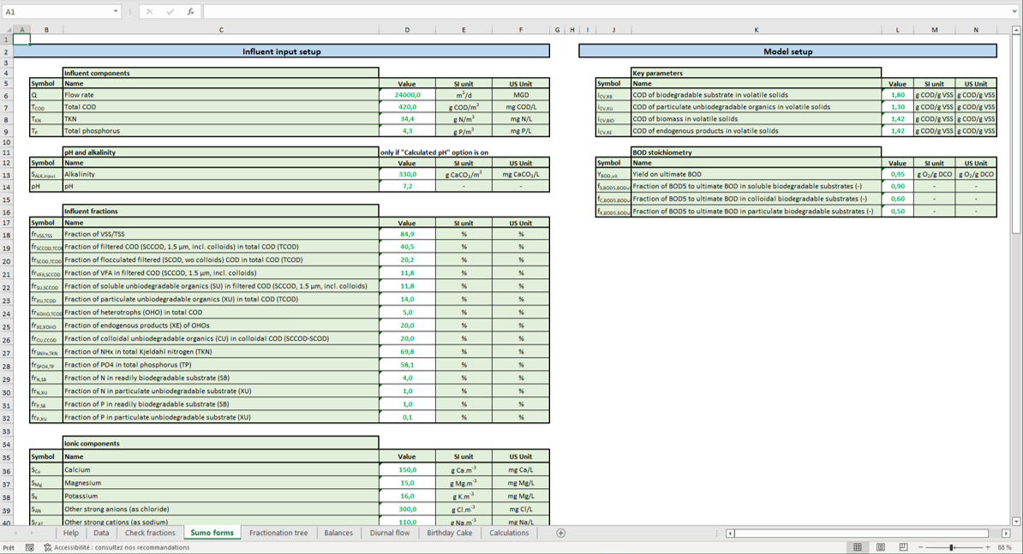Click the zoom slider handle
The image size is (1023, 554).
pos(951,547)
